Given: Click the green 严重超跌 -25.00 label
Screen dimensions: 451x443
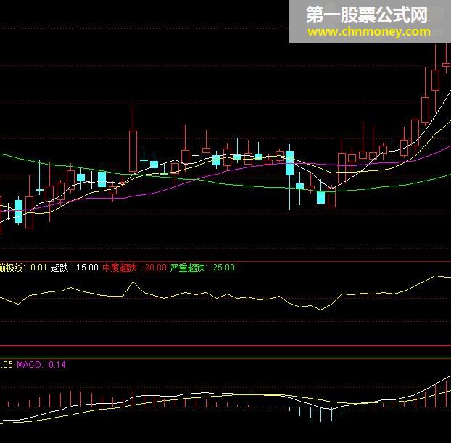Looking at the screenshot, I should point(202,268).
